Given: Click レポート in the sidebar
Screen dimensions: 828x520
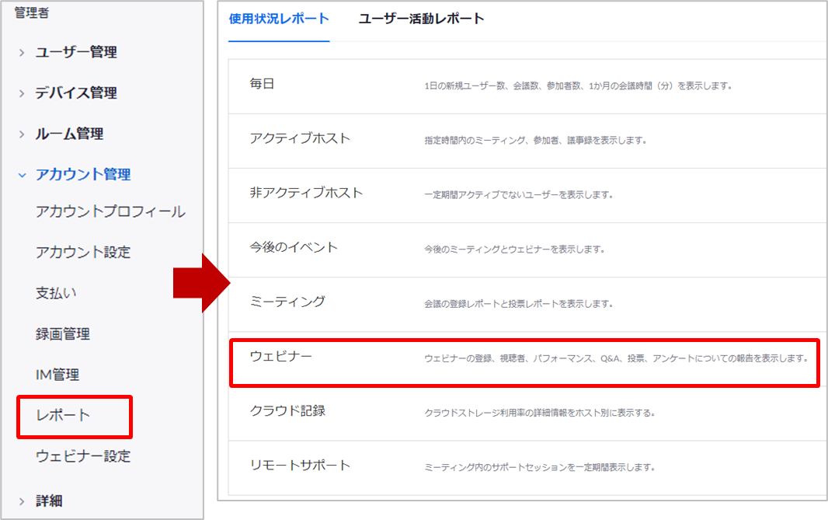Looking at the screenshot, I should coord(63,415).
